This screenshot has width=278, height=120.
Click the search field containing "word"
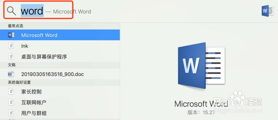(32, 11)
